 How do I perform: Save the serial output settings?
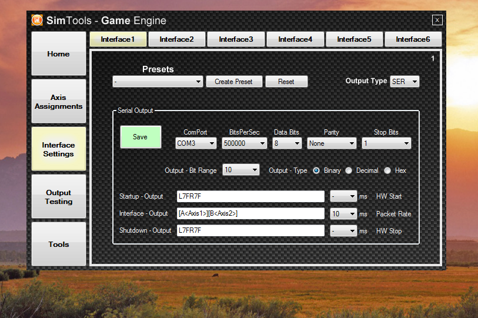[141, 137]
